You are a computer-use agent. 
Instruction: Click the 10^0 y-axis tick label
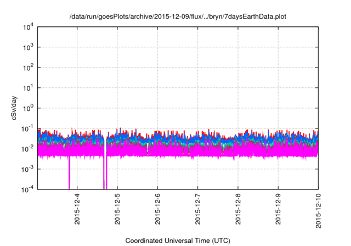tap(28, 108)
